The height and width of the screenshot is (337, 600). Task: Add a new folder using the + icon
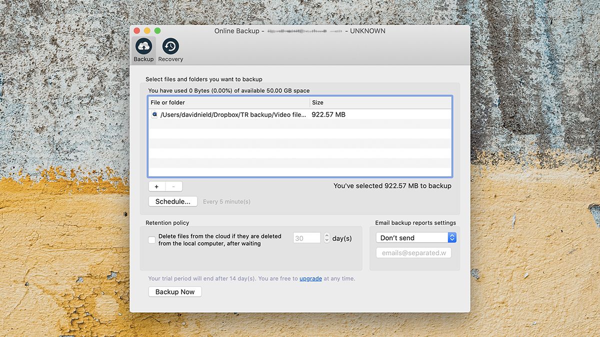156,186
